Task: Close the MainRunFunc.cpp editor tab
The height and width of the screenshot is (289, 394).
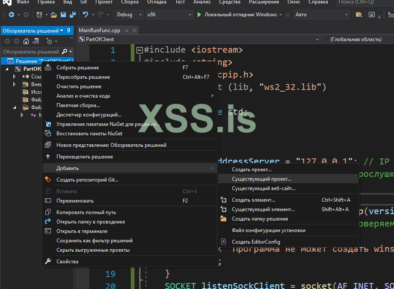Action: tap(133, 31)
